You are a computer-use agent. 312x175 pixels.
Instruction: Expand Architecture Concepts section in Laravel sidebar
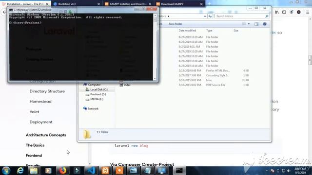46,135
